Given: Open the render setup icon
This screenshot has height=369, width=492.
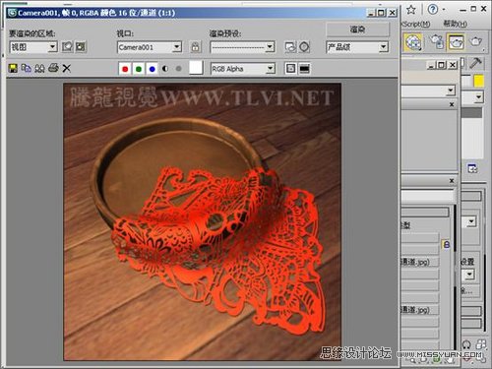Looking at the screenshot, I should (x=290, y=47).
